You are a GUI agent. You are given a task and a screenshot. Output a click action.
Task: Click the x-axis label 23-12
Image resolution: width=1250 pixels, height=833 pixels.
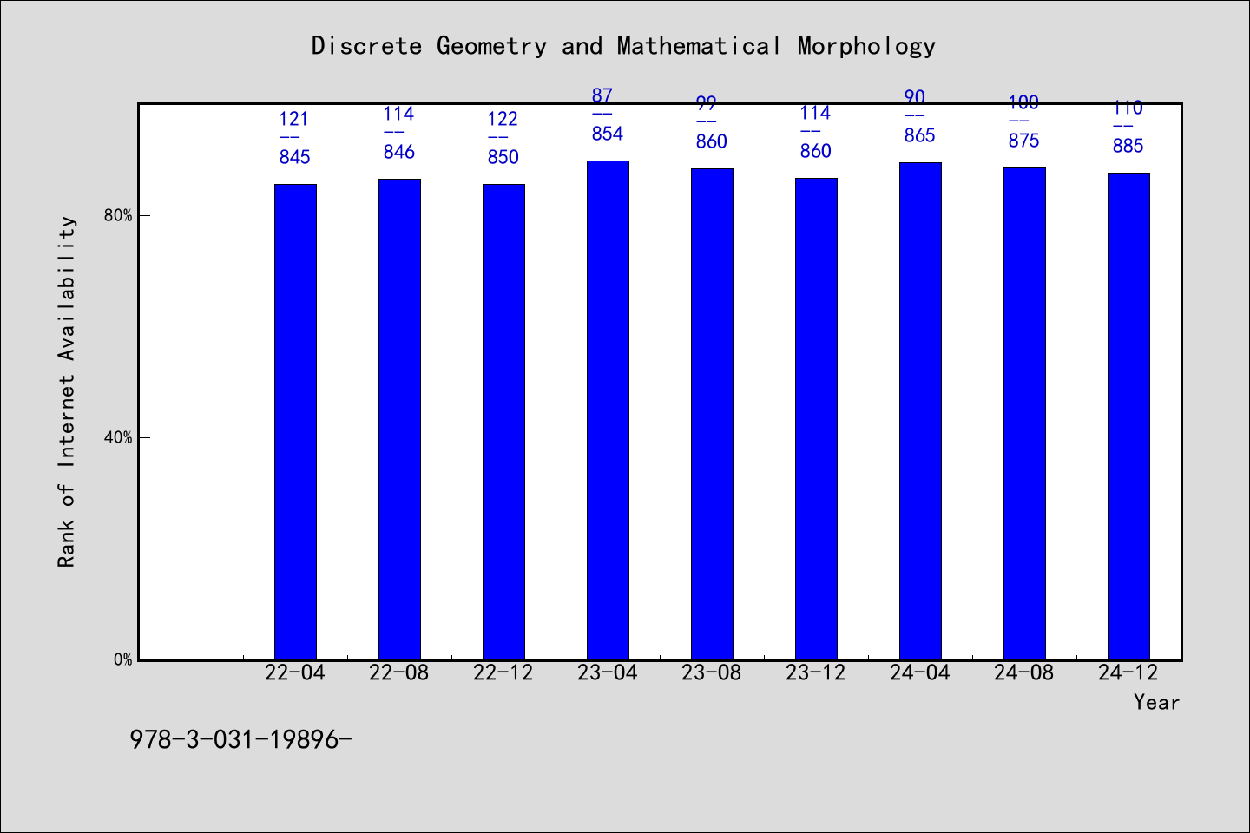[816, 672]
